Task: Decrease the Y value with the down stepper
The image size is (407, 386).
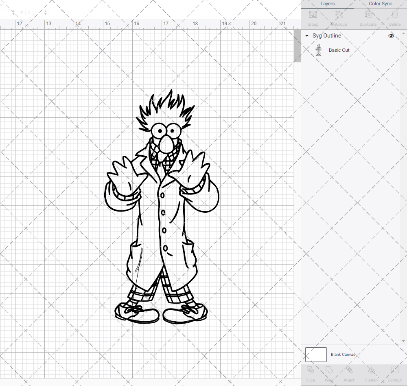Action: (x=45, y=15)
